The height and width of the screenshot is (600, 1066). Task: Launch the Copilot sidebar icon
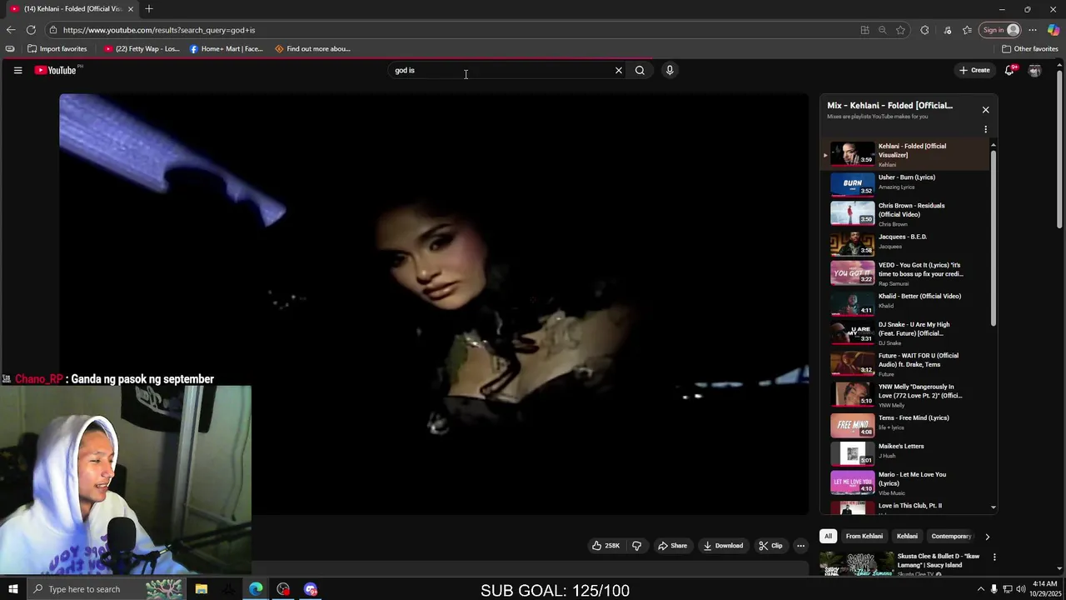pos(1054,30)
